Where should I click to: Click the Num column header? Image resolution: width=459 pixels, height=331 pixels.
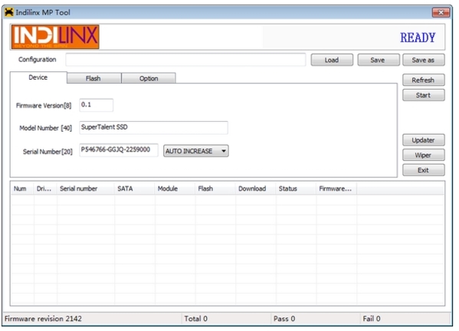click(x=22, y=188)
